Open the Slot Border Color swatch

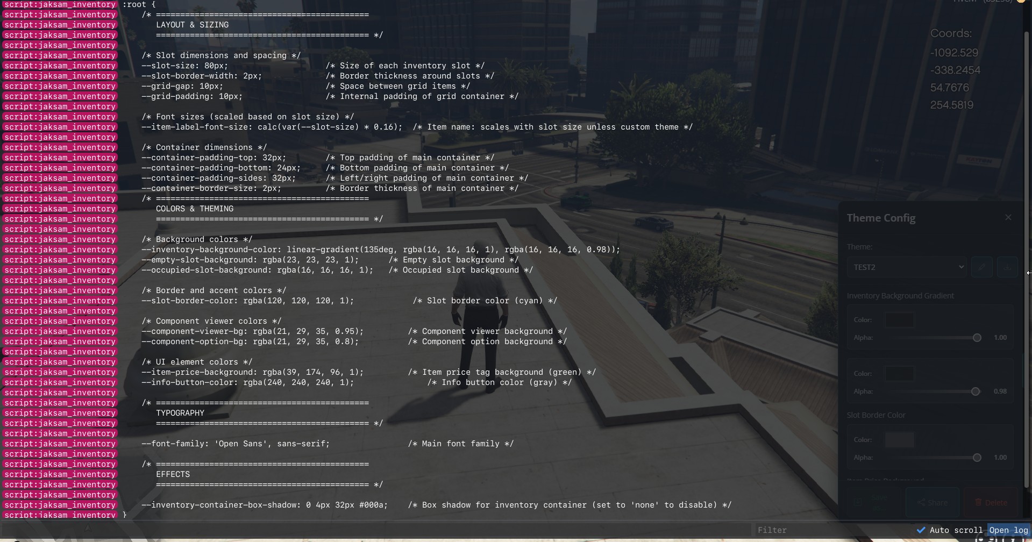(x=899, y=440)
